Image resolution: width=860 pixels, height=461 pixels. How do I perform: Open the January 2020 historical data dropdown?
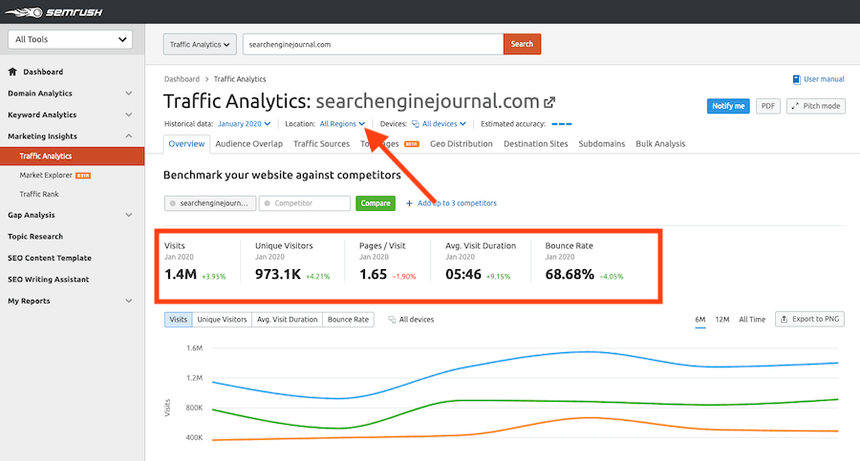[244, 124]
